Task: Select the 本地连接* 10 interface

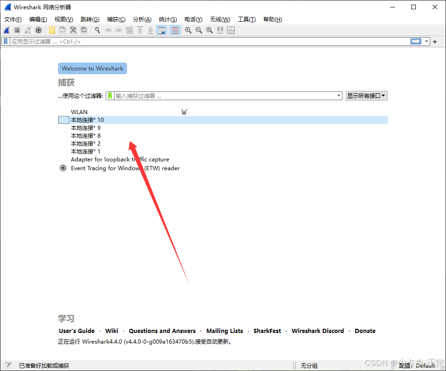Action: click(x=223, y=120)
